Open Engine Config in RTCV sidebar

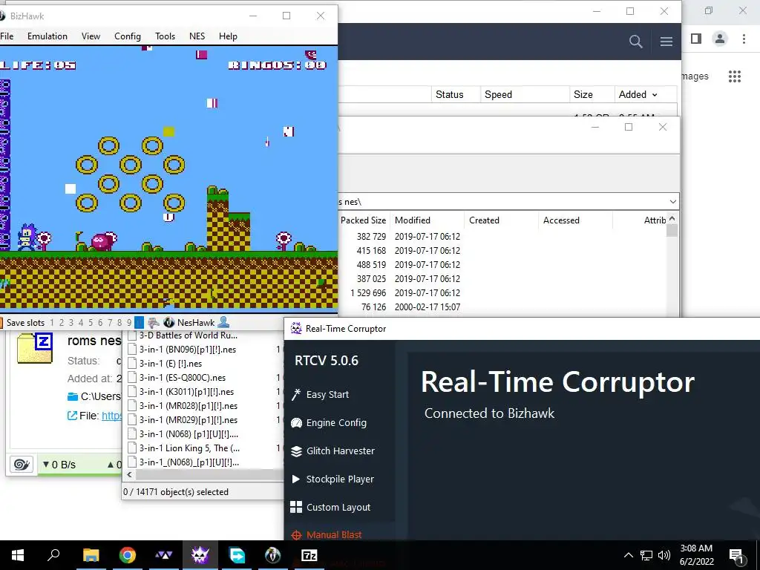click(x=329, y=422)
